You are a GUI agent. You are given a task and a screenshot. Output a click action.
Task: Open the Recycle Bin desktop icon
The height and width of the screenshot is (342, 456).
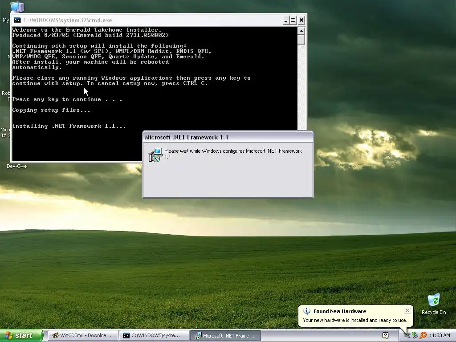tap(434, 300)
